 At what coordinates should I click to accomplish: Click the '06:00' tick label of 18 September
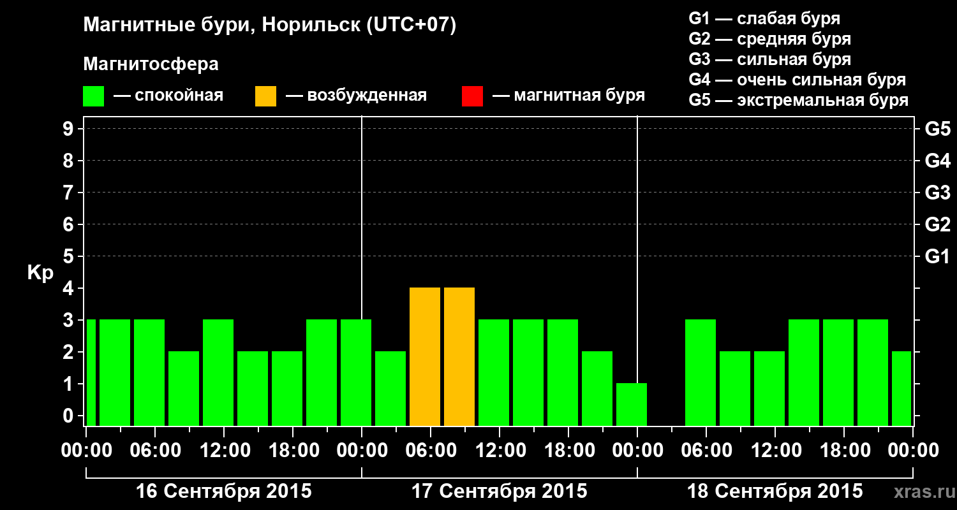pyautogui.click(x=706, y=451)
